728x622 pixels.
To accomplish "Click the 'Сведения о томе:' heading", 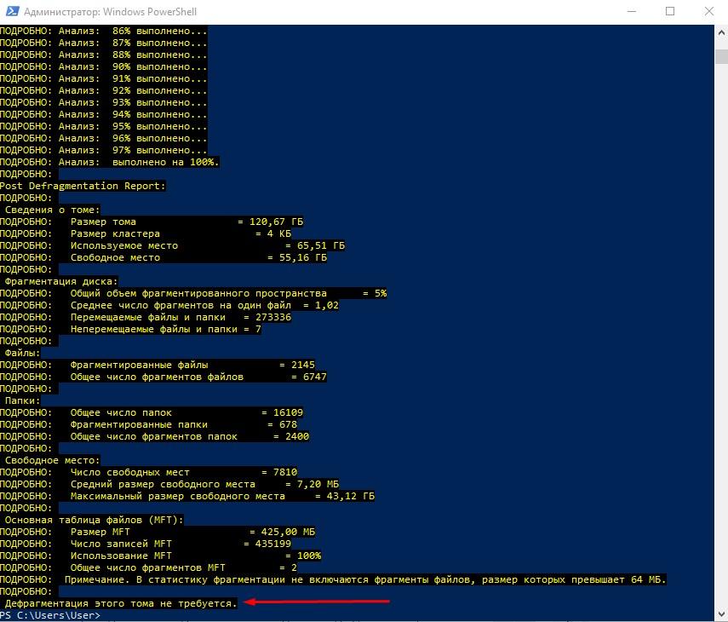I will pyautogui.click(x=53, y=210).
